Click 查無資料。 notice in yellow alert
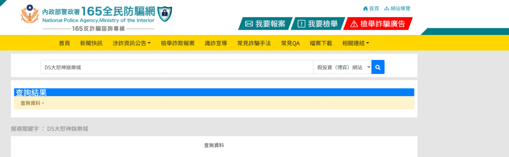This screenshot has height=157, width=509. coord(214,103)
